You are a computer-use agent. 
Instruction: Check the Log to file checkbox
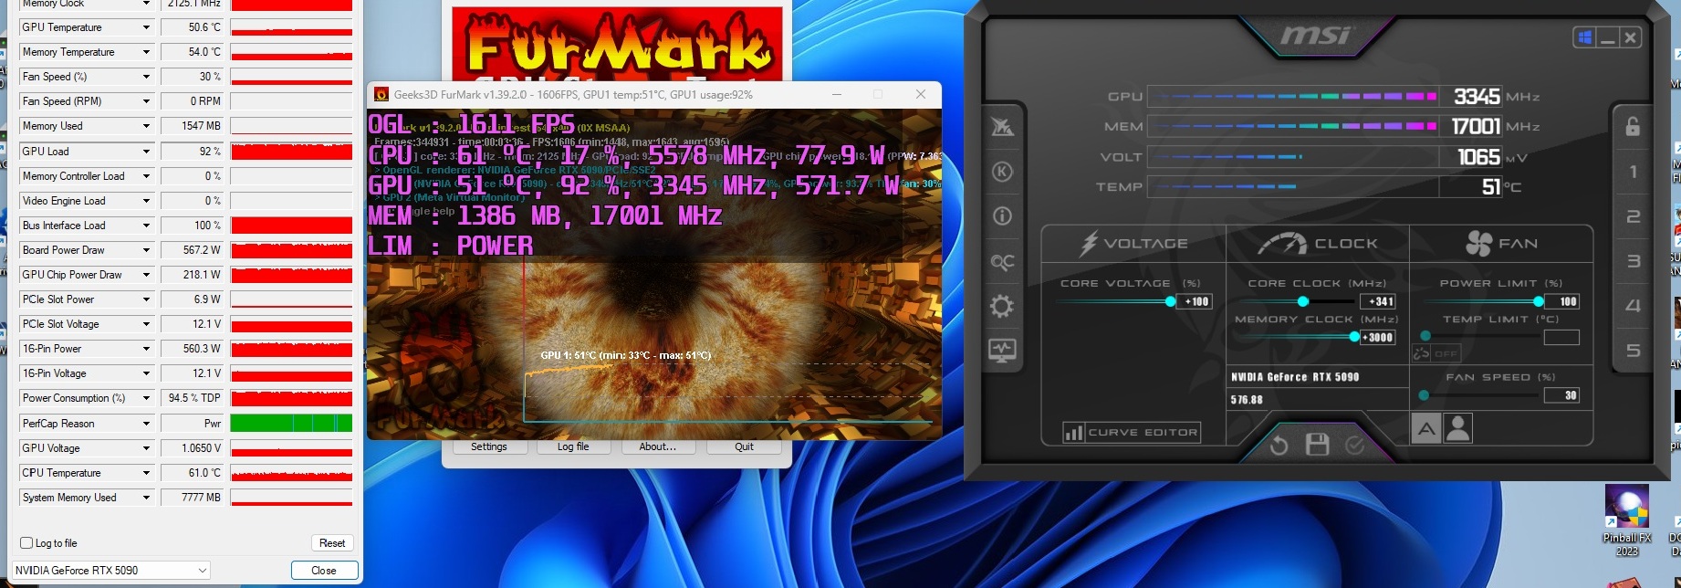point(26,542)
